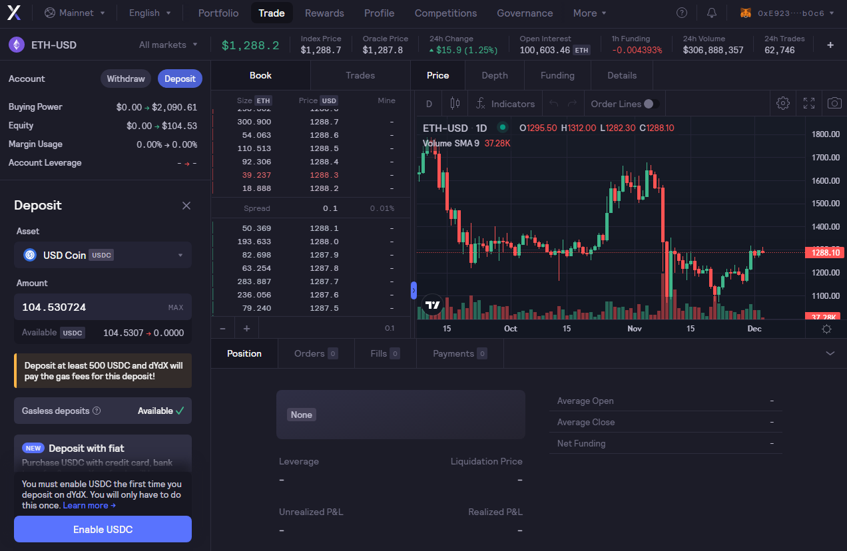Screen dimensions: 847x551
Task: Open the Payments tab
Action: pyautogui.click(x=460, y=353)
